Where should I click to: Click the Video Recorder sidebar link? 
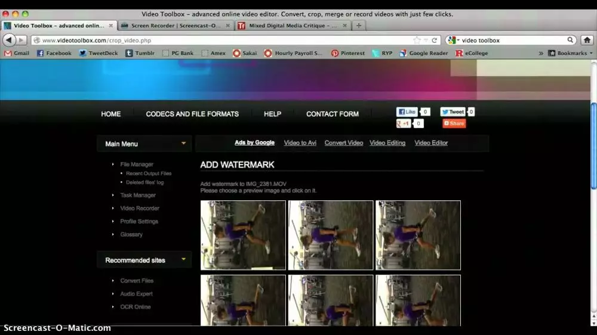pos(140,208)
